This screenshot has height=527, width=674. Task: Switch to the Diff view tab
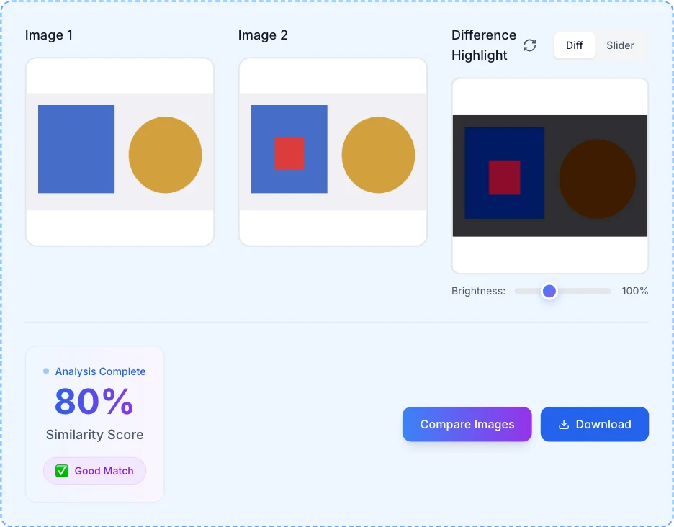[575, 45]
